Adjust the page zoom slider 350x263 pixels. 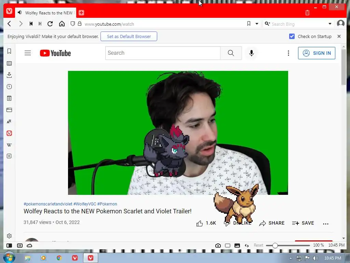(288, 245)
